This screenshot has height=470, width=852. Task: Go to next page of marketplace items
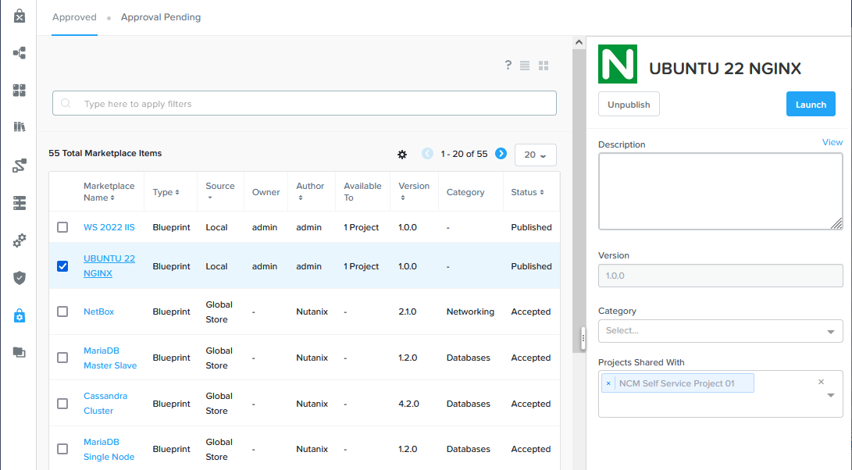pos(501,154)
